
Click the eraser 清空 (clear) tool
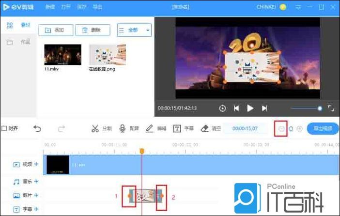tap(211, 128)
